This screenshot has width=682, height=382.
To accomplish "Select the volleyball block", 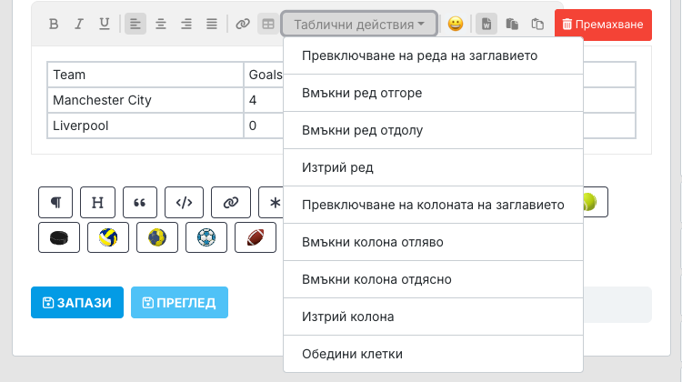I will pyautogui.click(x=108, y=237).
